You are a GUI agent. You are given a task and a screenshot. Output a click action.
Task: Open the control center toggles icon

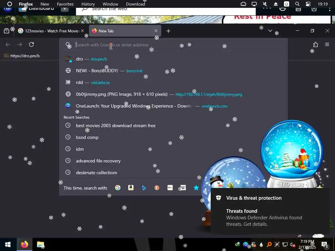click(308, 4)
